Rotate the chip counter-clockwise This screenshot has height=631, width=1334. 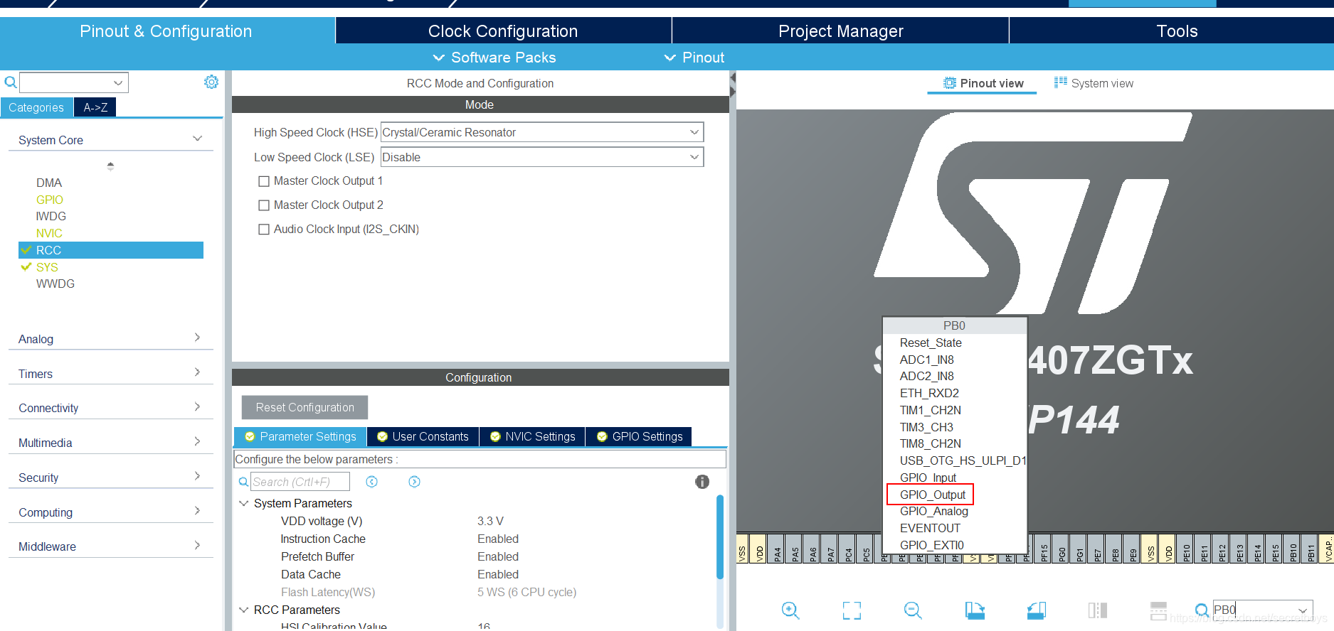[x=1037, y=610]
